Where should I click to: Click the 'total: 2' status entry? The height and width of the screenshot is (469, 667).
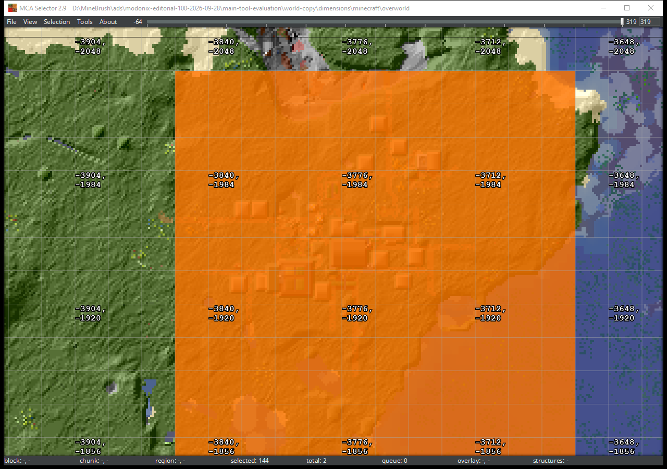[x=316, y=461]
